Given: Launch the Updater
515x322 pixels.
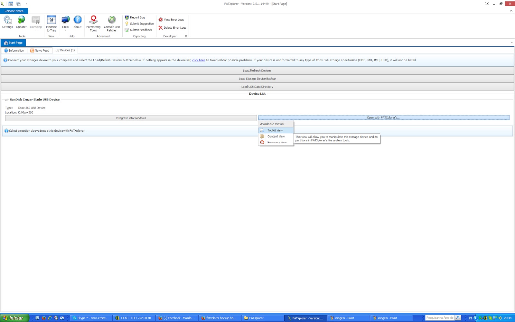Looking at the screenshot, I should click(x=21, y=23).
